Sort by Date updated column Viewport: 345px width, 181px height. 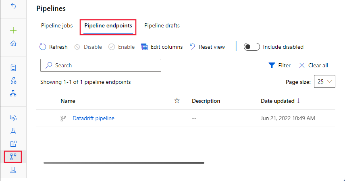[x=281, y=101]
